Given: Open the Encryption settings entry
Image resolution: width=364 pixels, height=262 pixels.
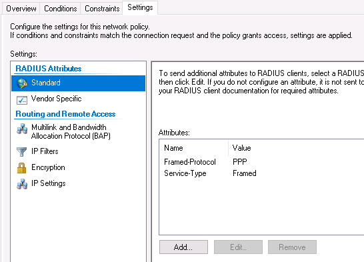Looking at the screenshot, I should tap(79, 167).
